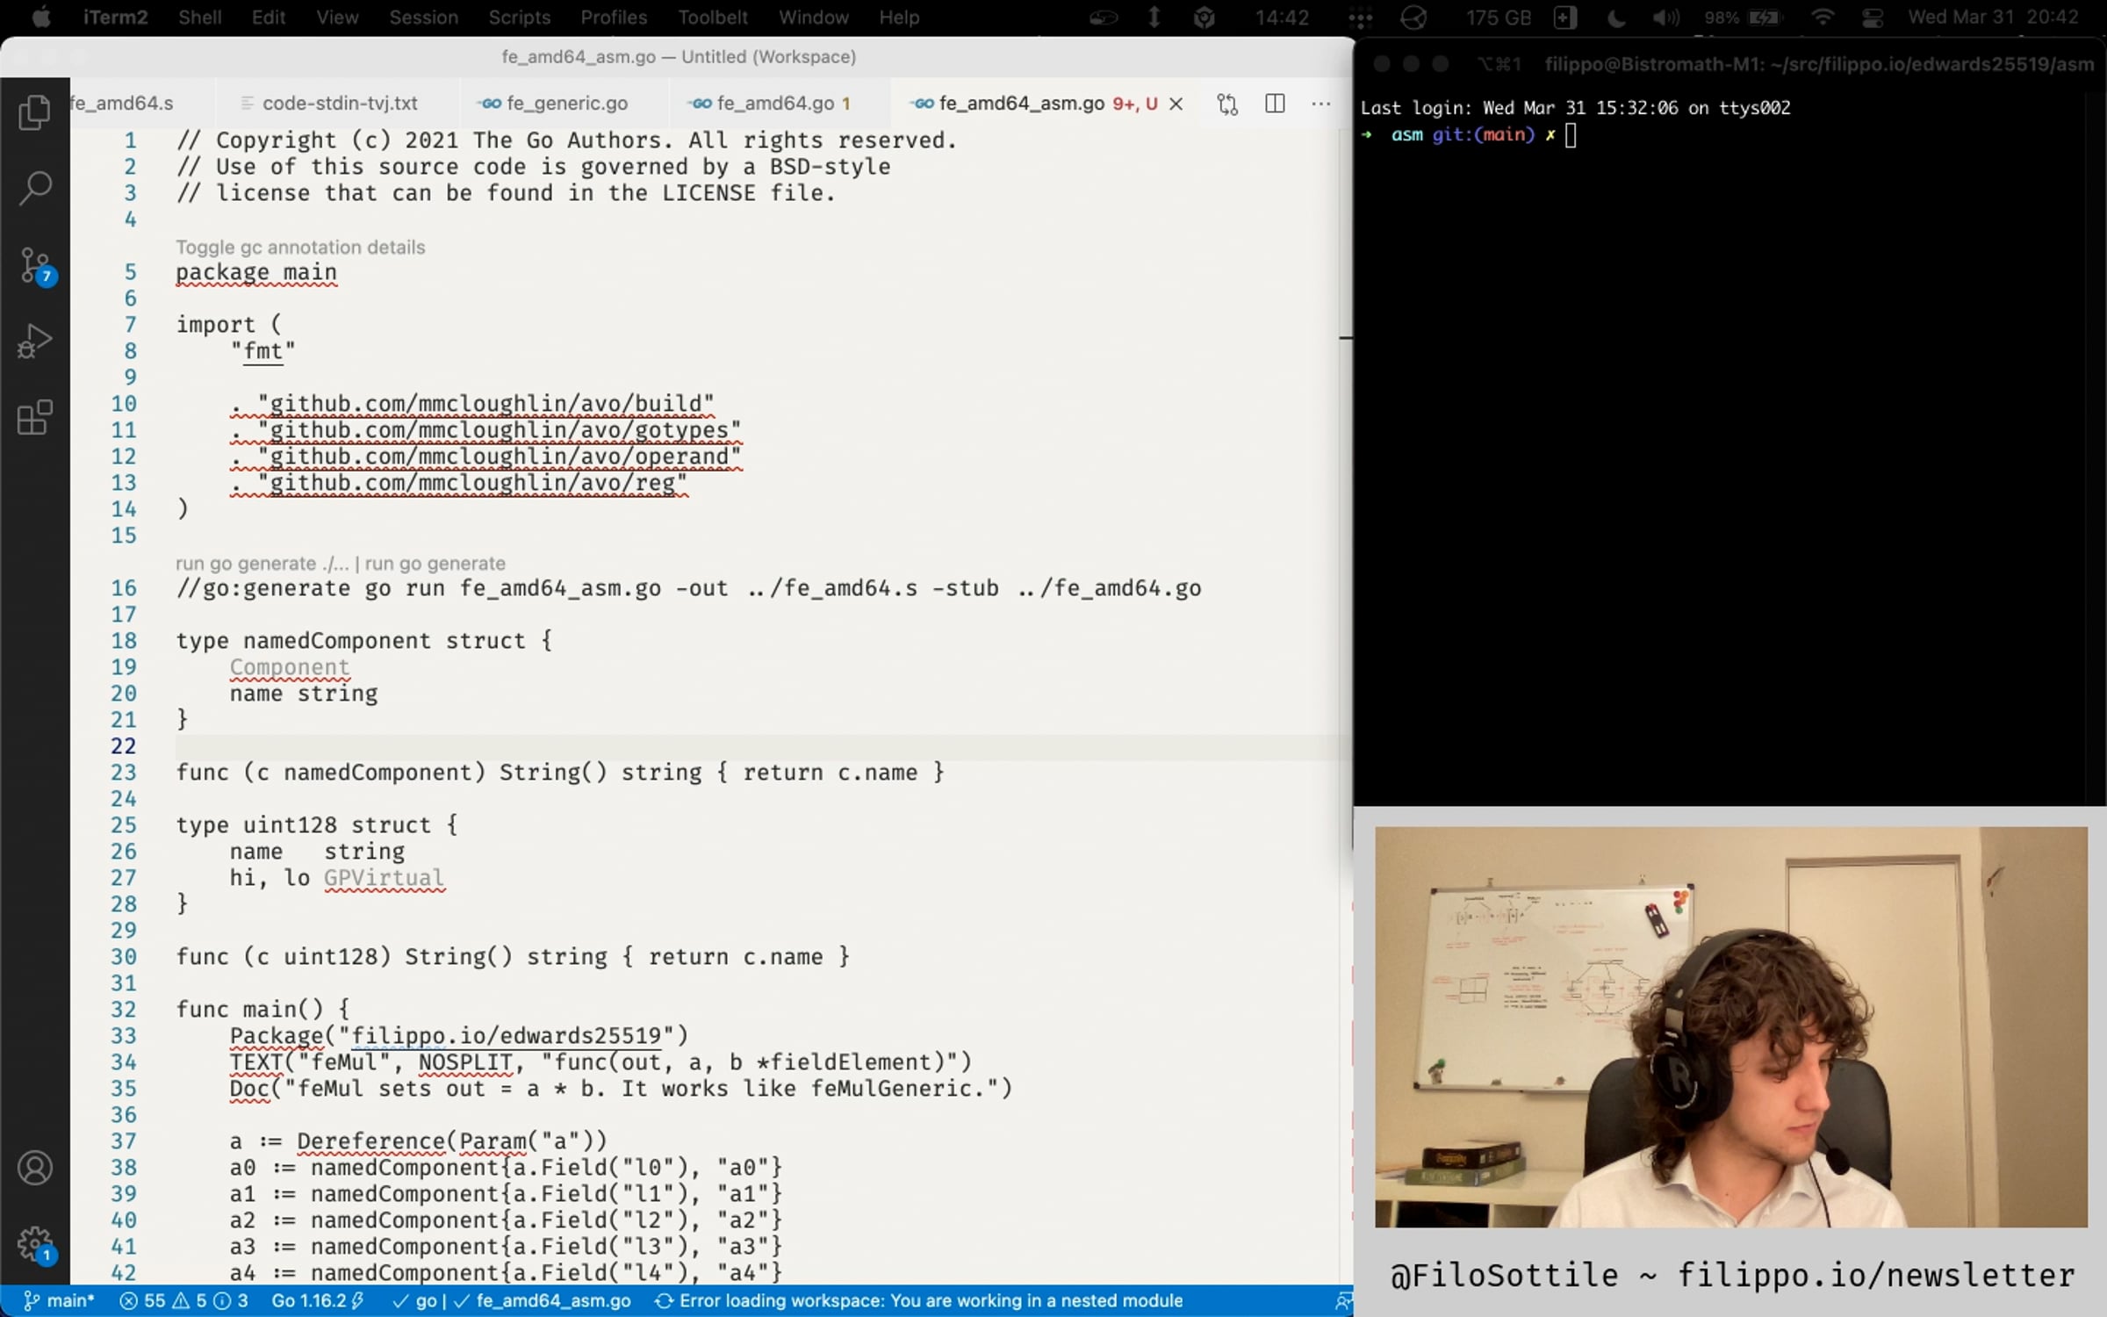Click the 'package main' line in the editor
2107x1317 pixels.
(256, 272)
